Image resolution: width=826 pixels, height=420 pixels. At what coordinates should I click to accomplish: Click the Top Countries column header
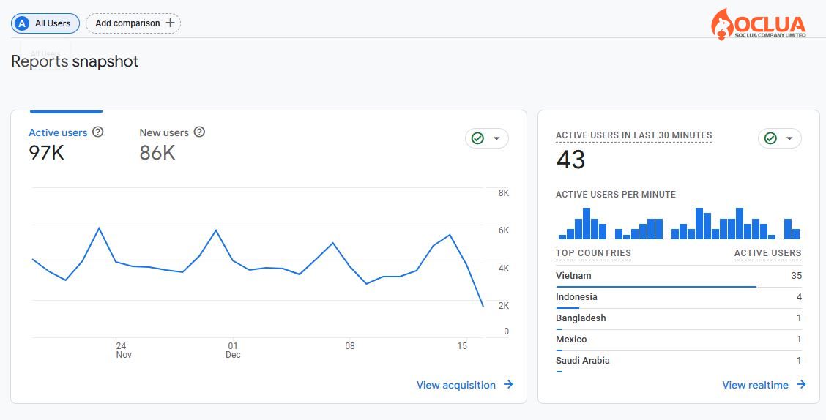coord(593,252)
